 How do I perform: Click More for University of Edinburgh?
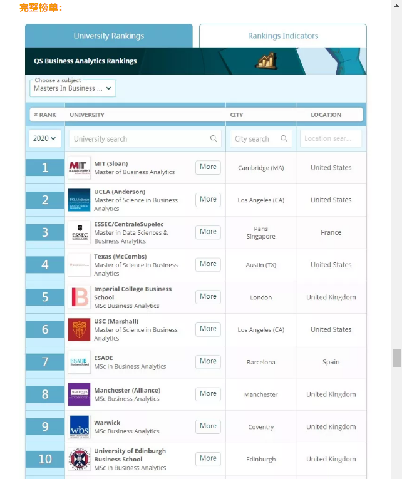click(208, 458)
